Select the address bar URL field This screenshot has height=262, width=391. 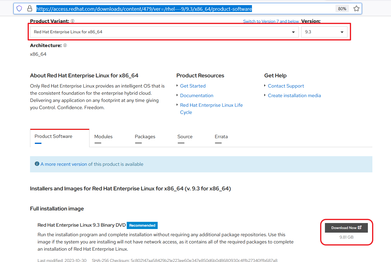coord(144,9)
